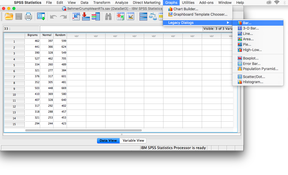288x175 pixels.
Task: Print using the printer icon
Action: coord(29,16)
